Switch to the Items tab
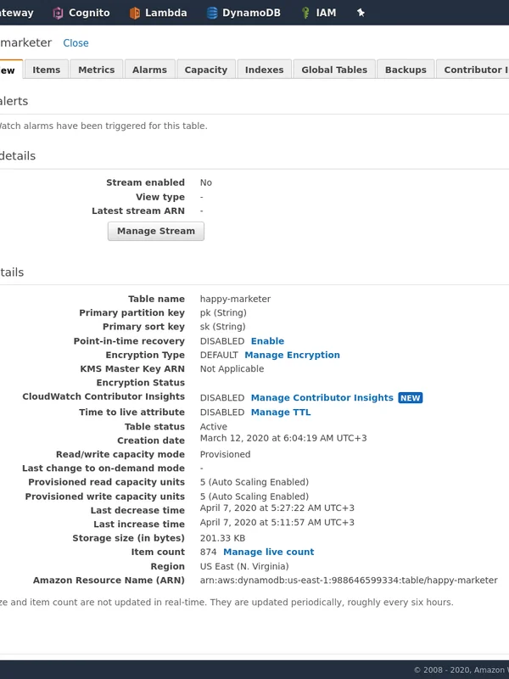This screenshot has width=509, height=679. 47,70
